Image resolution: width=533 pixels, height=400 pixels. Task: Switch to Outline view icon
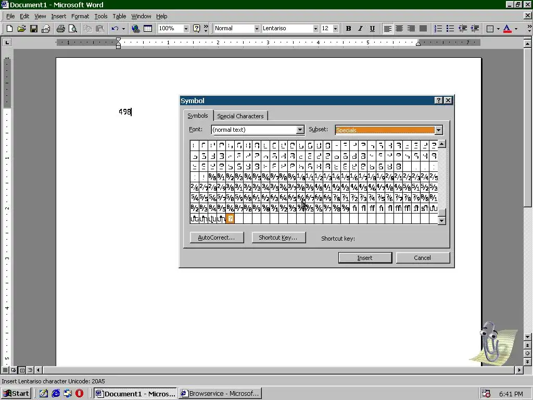pos(30,370)
